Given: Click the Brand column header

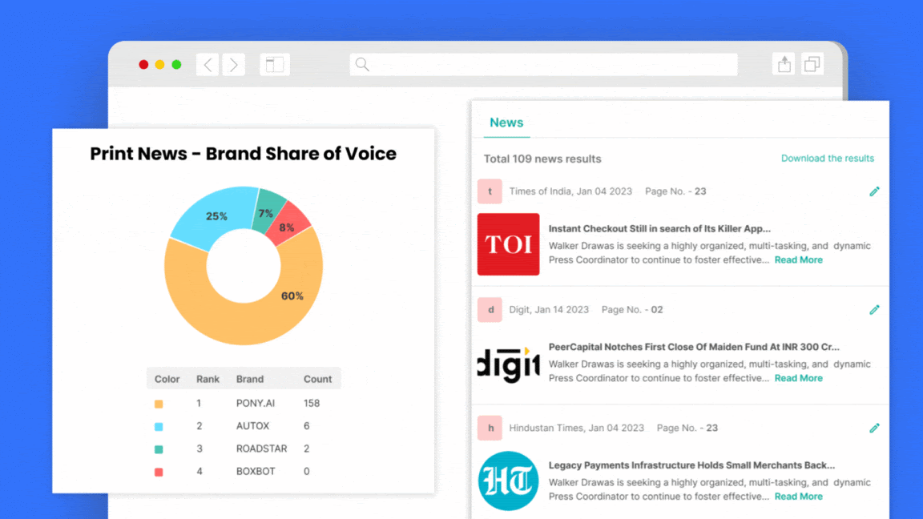Looking at the screenshot, I should coord(250,379).
